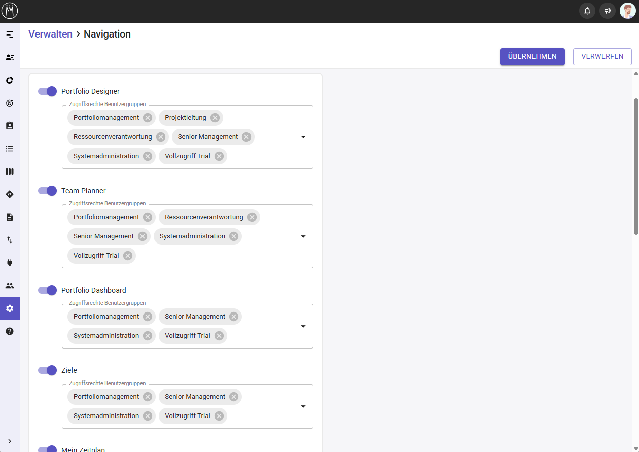The height and width of the screenshot is (452, 639).
Task: Click the megaphone announcements icon
Action: [607, 11]
